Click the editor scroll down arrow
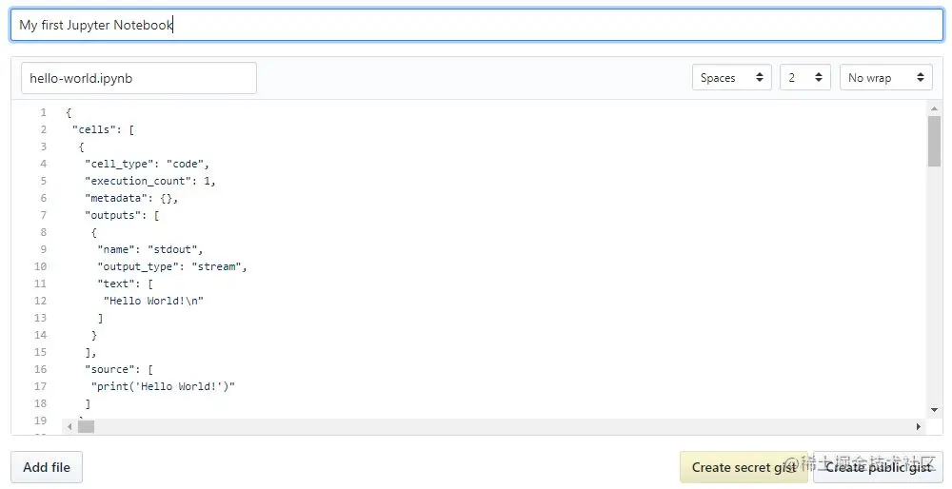This screenshot has width=952, height=489. pyautogui.click(x=934, y=410)
